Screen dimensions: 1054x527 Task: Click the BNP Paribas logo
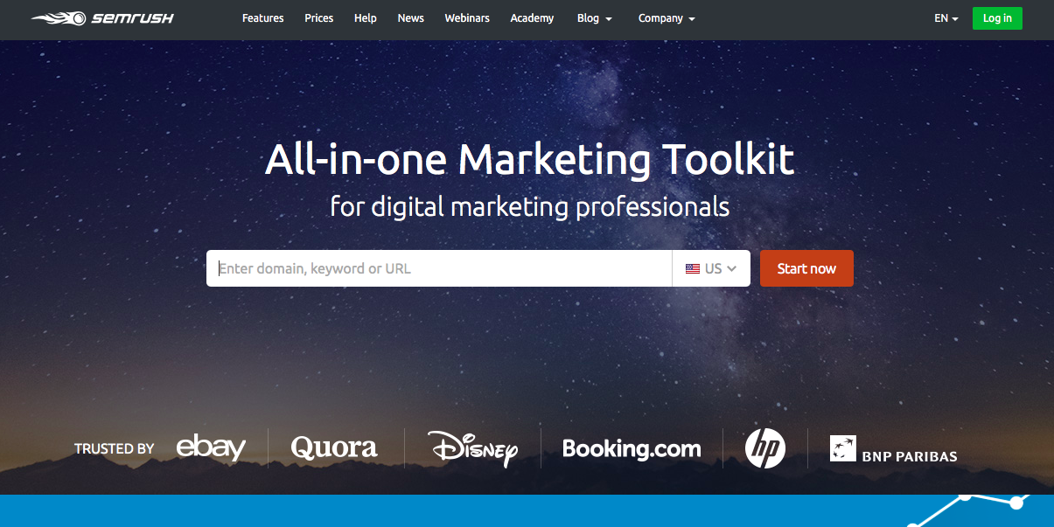[893, 450]
